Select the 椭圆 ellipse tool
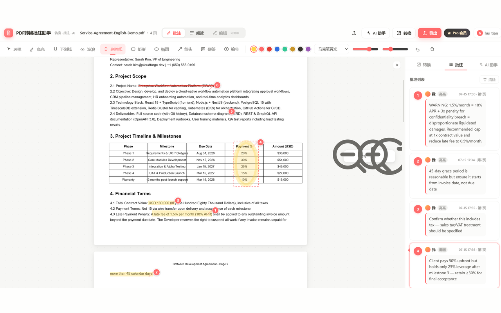The width and height of the screenshot is (501, 313). [162, 49]
